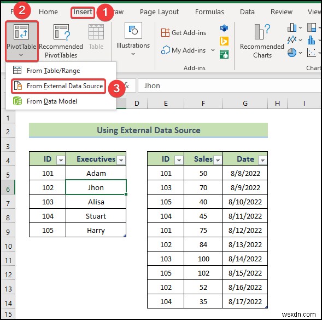Screen dimensions: 322x320
Task: Click the From Table/Range icon
Action: coord(17,70)
